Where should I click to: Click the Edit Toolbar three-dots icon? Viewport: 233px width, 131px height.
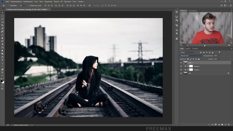click(x=2, y=76)
